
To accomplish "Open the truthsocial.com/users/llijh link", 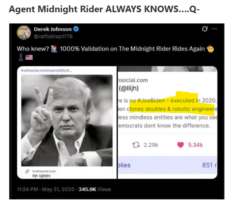I will coord(47,70).
